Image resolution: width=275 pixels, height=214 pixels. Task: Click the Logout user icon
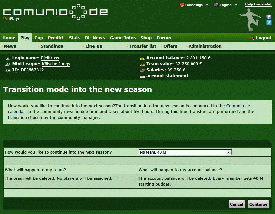pos(253,38)
